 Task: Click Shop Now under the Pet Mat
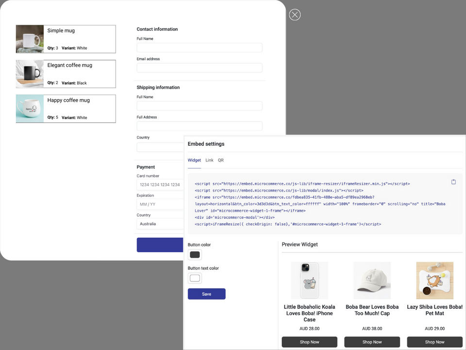coord(434,342)
